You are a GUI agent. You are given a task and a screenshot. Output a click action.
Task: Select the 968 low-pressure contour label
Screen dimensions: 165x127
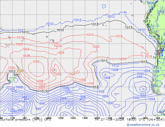click(x=20, y=110)
